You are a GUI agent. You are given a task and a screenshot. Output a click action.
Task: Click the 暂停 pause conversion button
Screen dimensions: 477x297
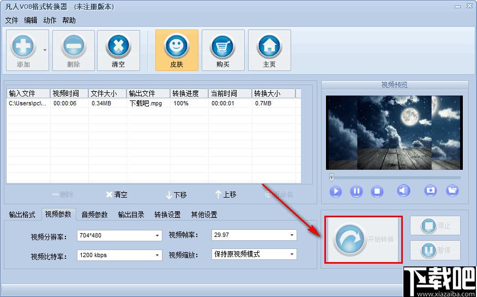[435, 250]
